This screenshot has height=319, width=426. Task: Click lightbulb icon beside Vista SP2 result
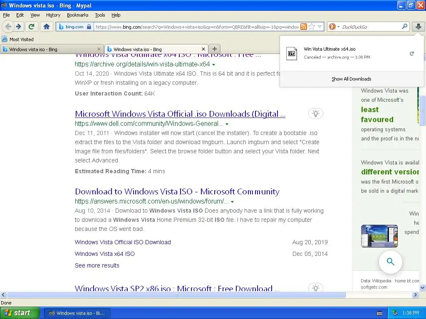(x=316, y=287)
